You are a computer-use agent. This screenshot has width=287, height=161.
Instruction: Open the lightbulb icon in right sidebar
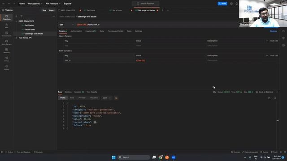283,38
